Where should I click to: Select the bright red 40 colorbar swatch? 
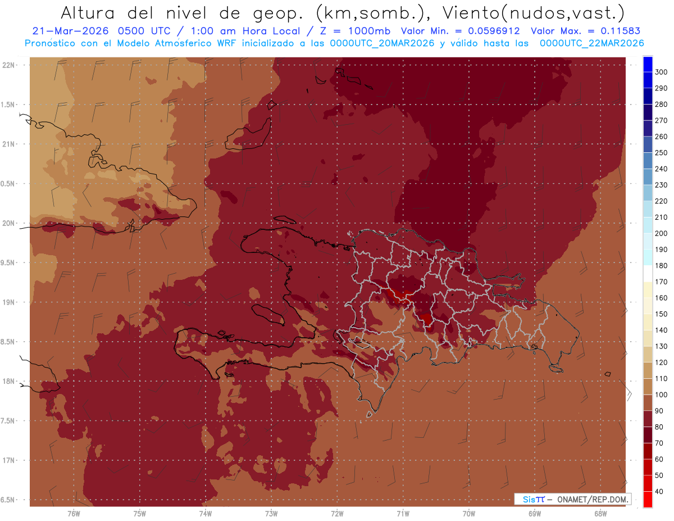648,500
